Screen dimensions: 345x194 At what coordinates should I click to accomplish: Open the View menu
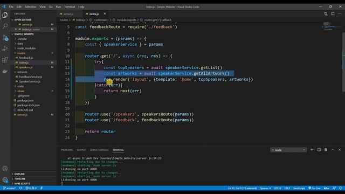pos(43,7)
